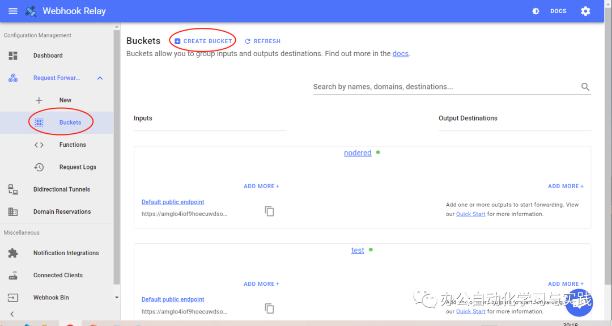612x326 pixels.
Task: Click the Request Logs history icon
Action: point(39,167)
